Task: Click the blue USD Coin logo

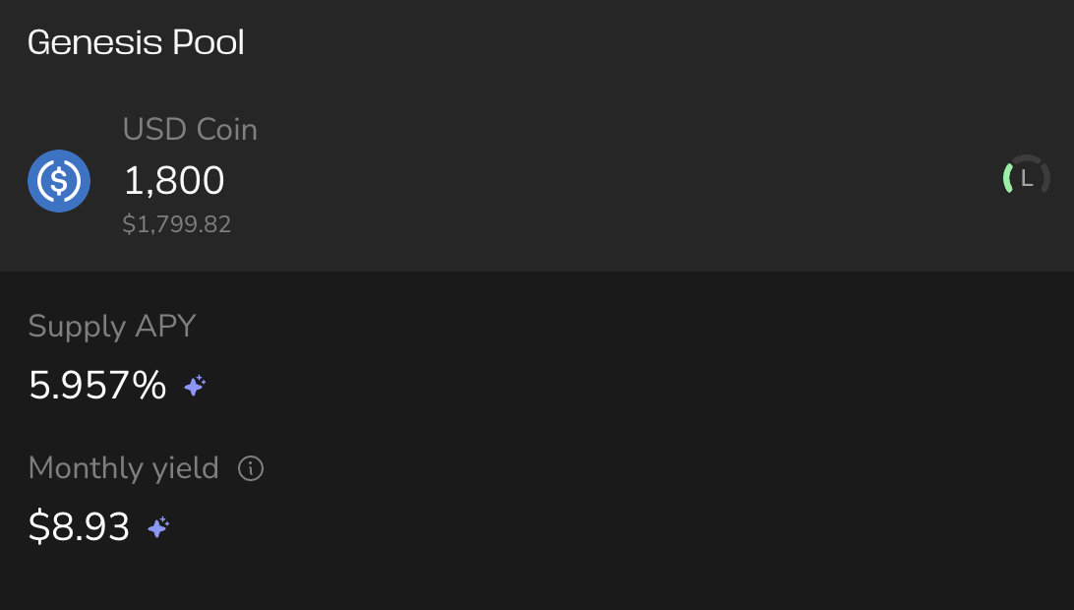Action: point(59,181)
